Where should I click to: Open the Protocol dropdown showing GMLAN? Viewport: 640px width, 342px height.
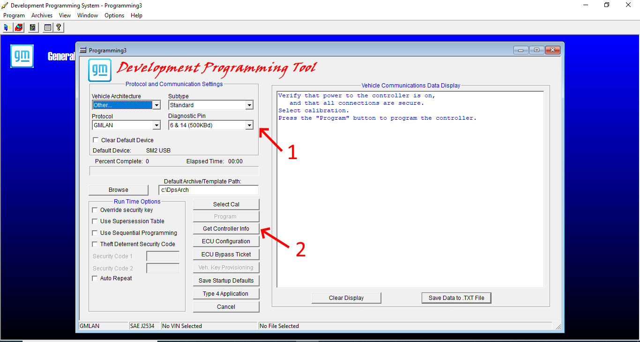click(x=156, y=125)
